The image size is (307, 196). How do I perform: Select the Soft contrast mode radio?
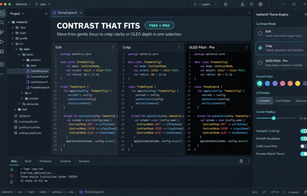[x=260, y=34]
